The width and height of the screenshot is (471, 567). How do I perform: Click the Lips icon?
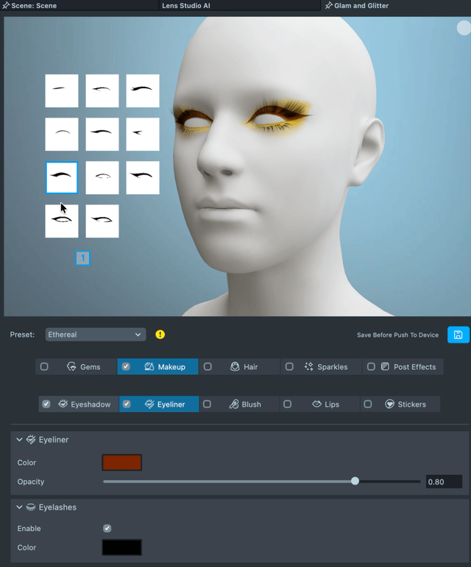(316, 404)
